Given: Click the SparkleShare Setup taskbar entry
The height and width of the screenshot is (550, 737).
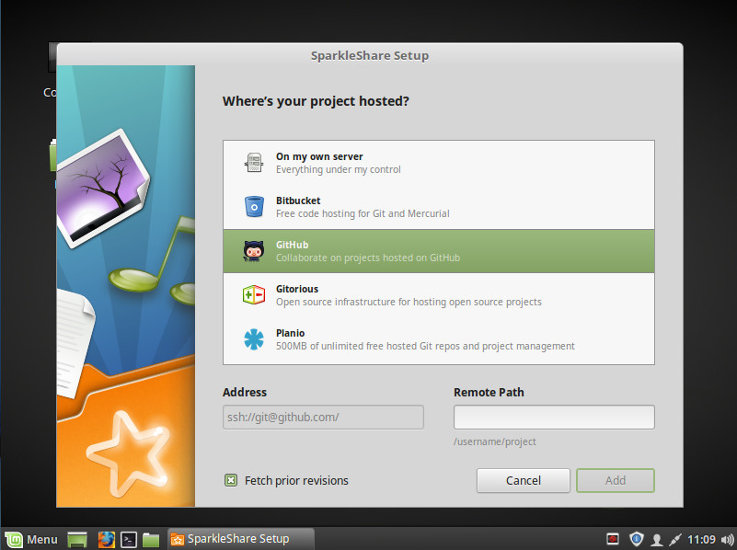Looking at the screenshot, I should [x=239, y=539].
